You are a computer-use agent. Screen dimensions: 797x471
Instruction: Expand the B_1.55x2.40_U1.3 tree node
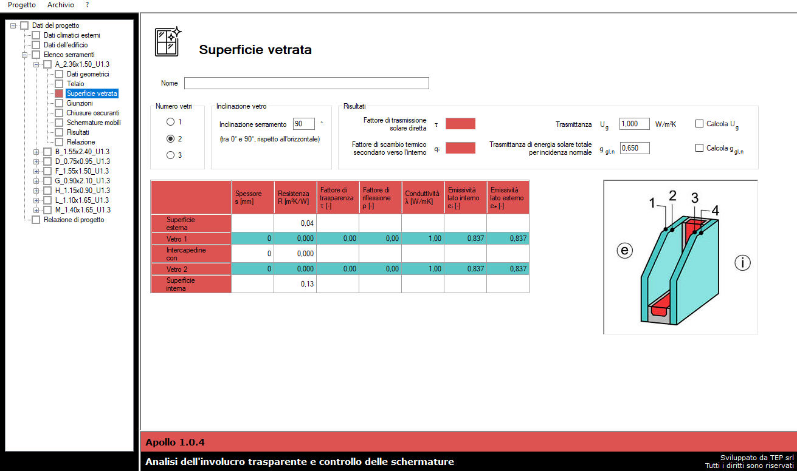coord(36,152)
